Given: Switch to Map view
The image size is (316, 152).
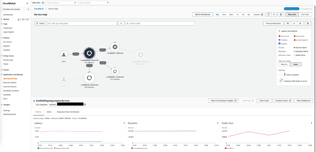Looking at the screenshot, I should (x=292, y=14).
